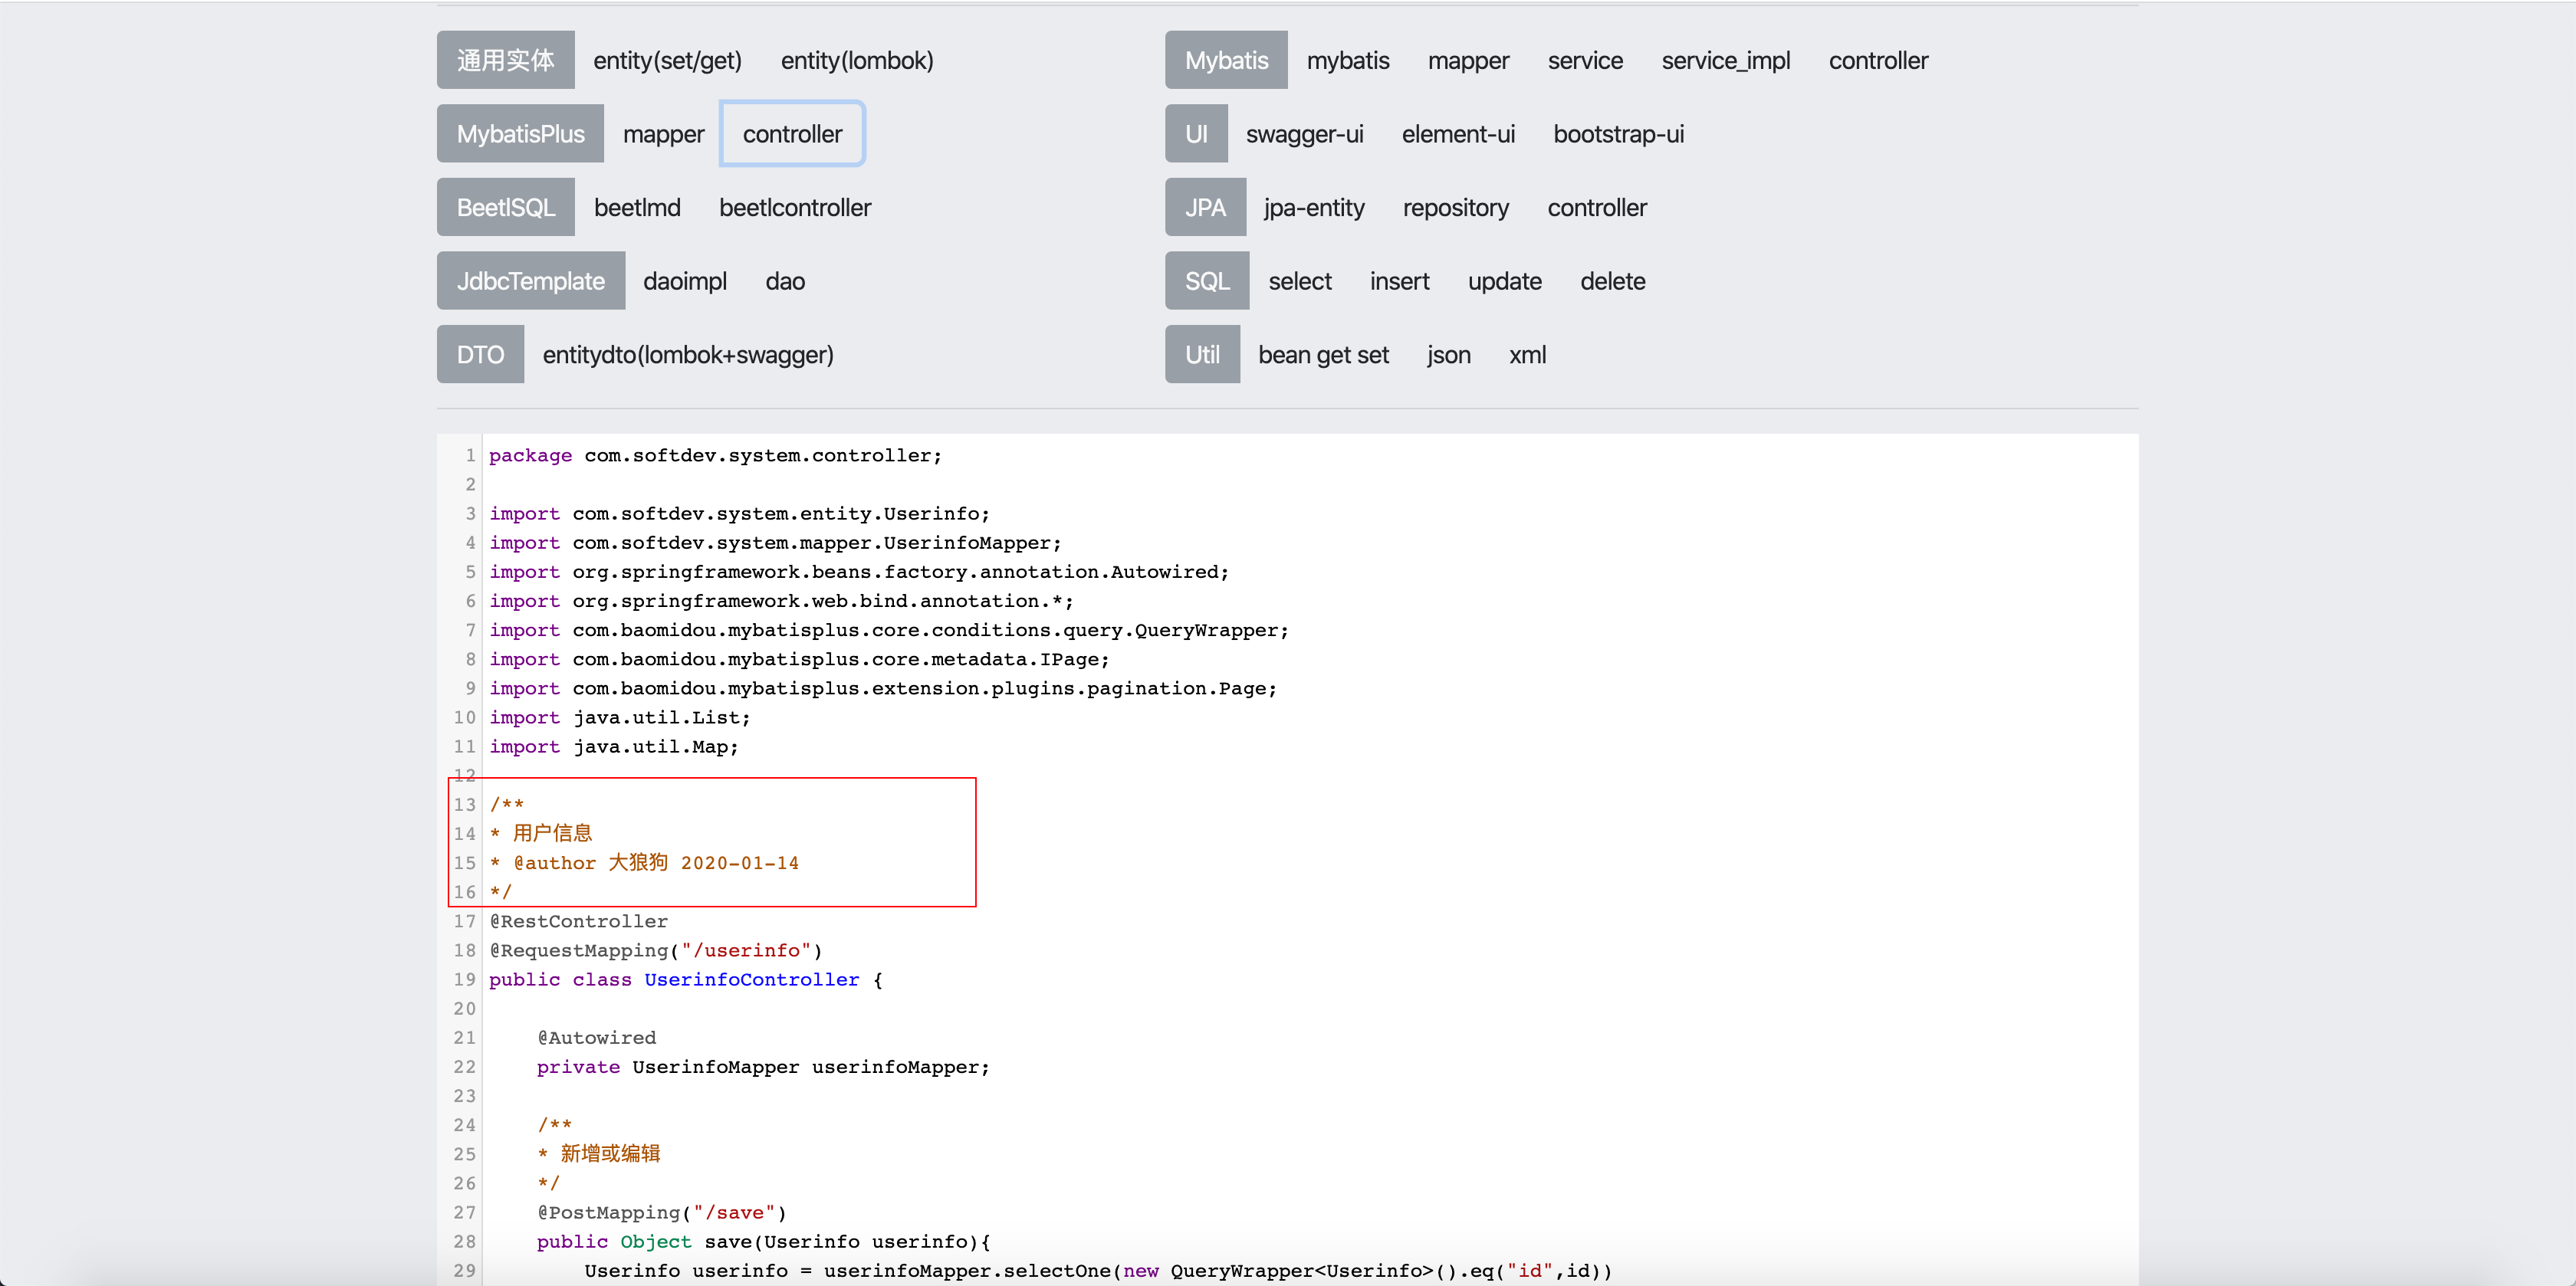Select the SQL delete template

tap(1612, 282)
